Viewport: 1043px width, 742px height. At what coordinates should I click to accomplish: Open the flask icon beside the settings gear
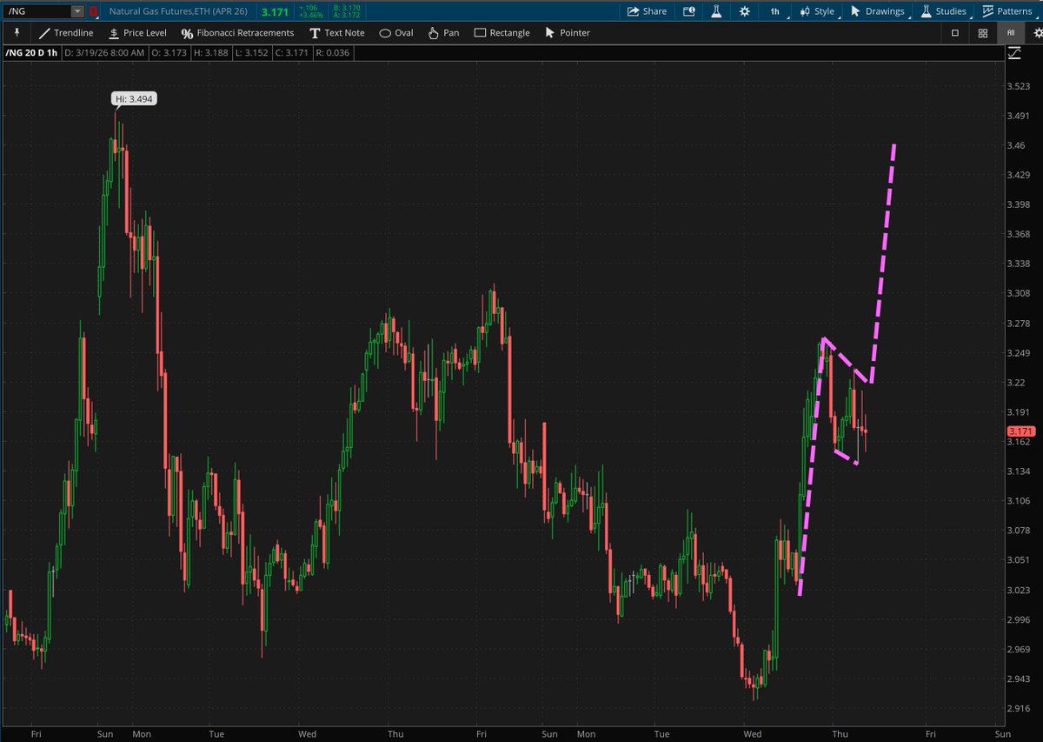716,11
